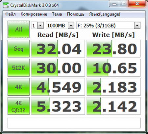Click the 512K write result 10.65
Viewport: 148px width, 134px height.
point(113,68)
